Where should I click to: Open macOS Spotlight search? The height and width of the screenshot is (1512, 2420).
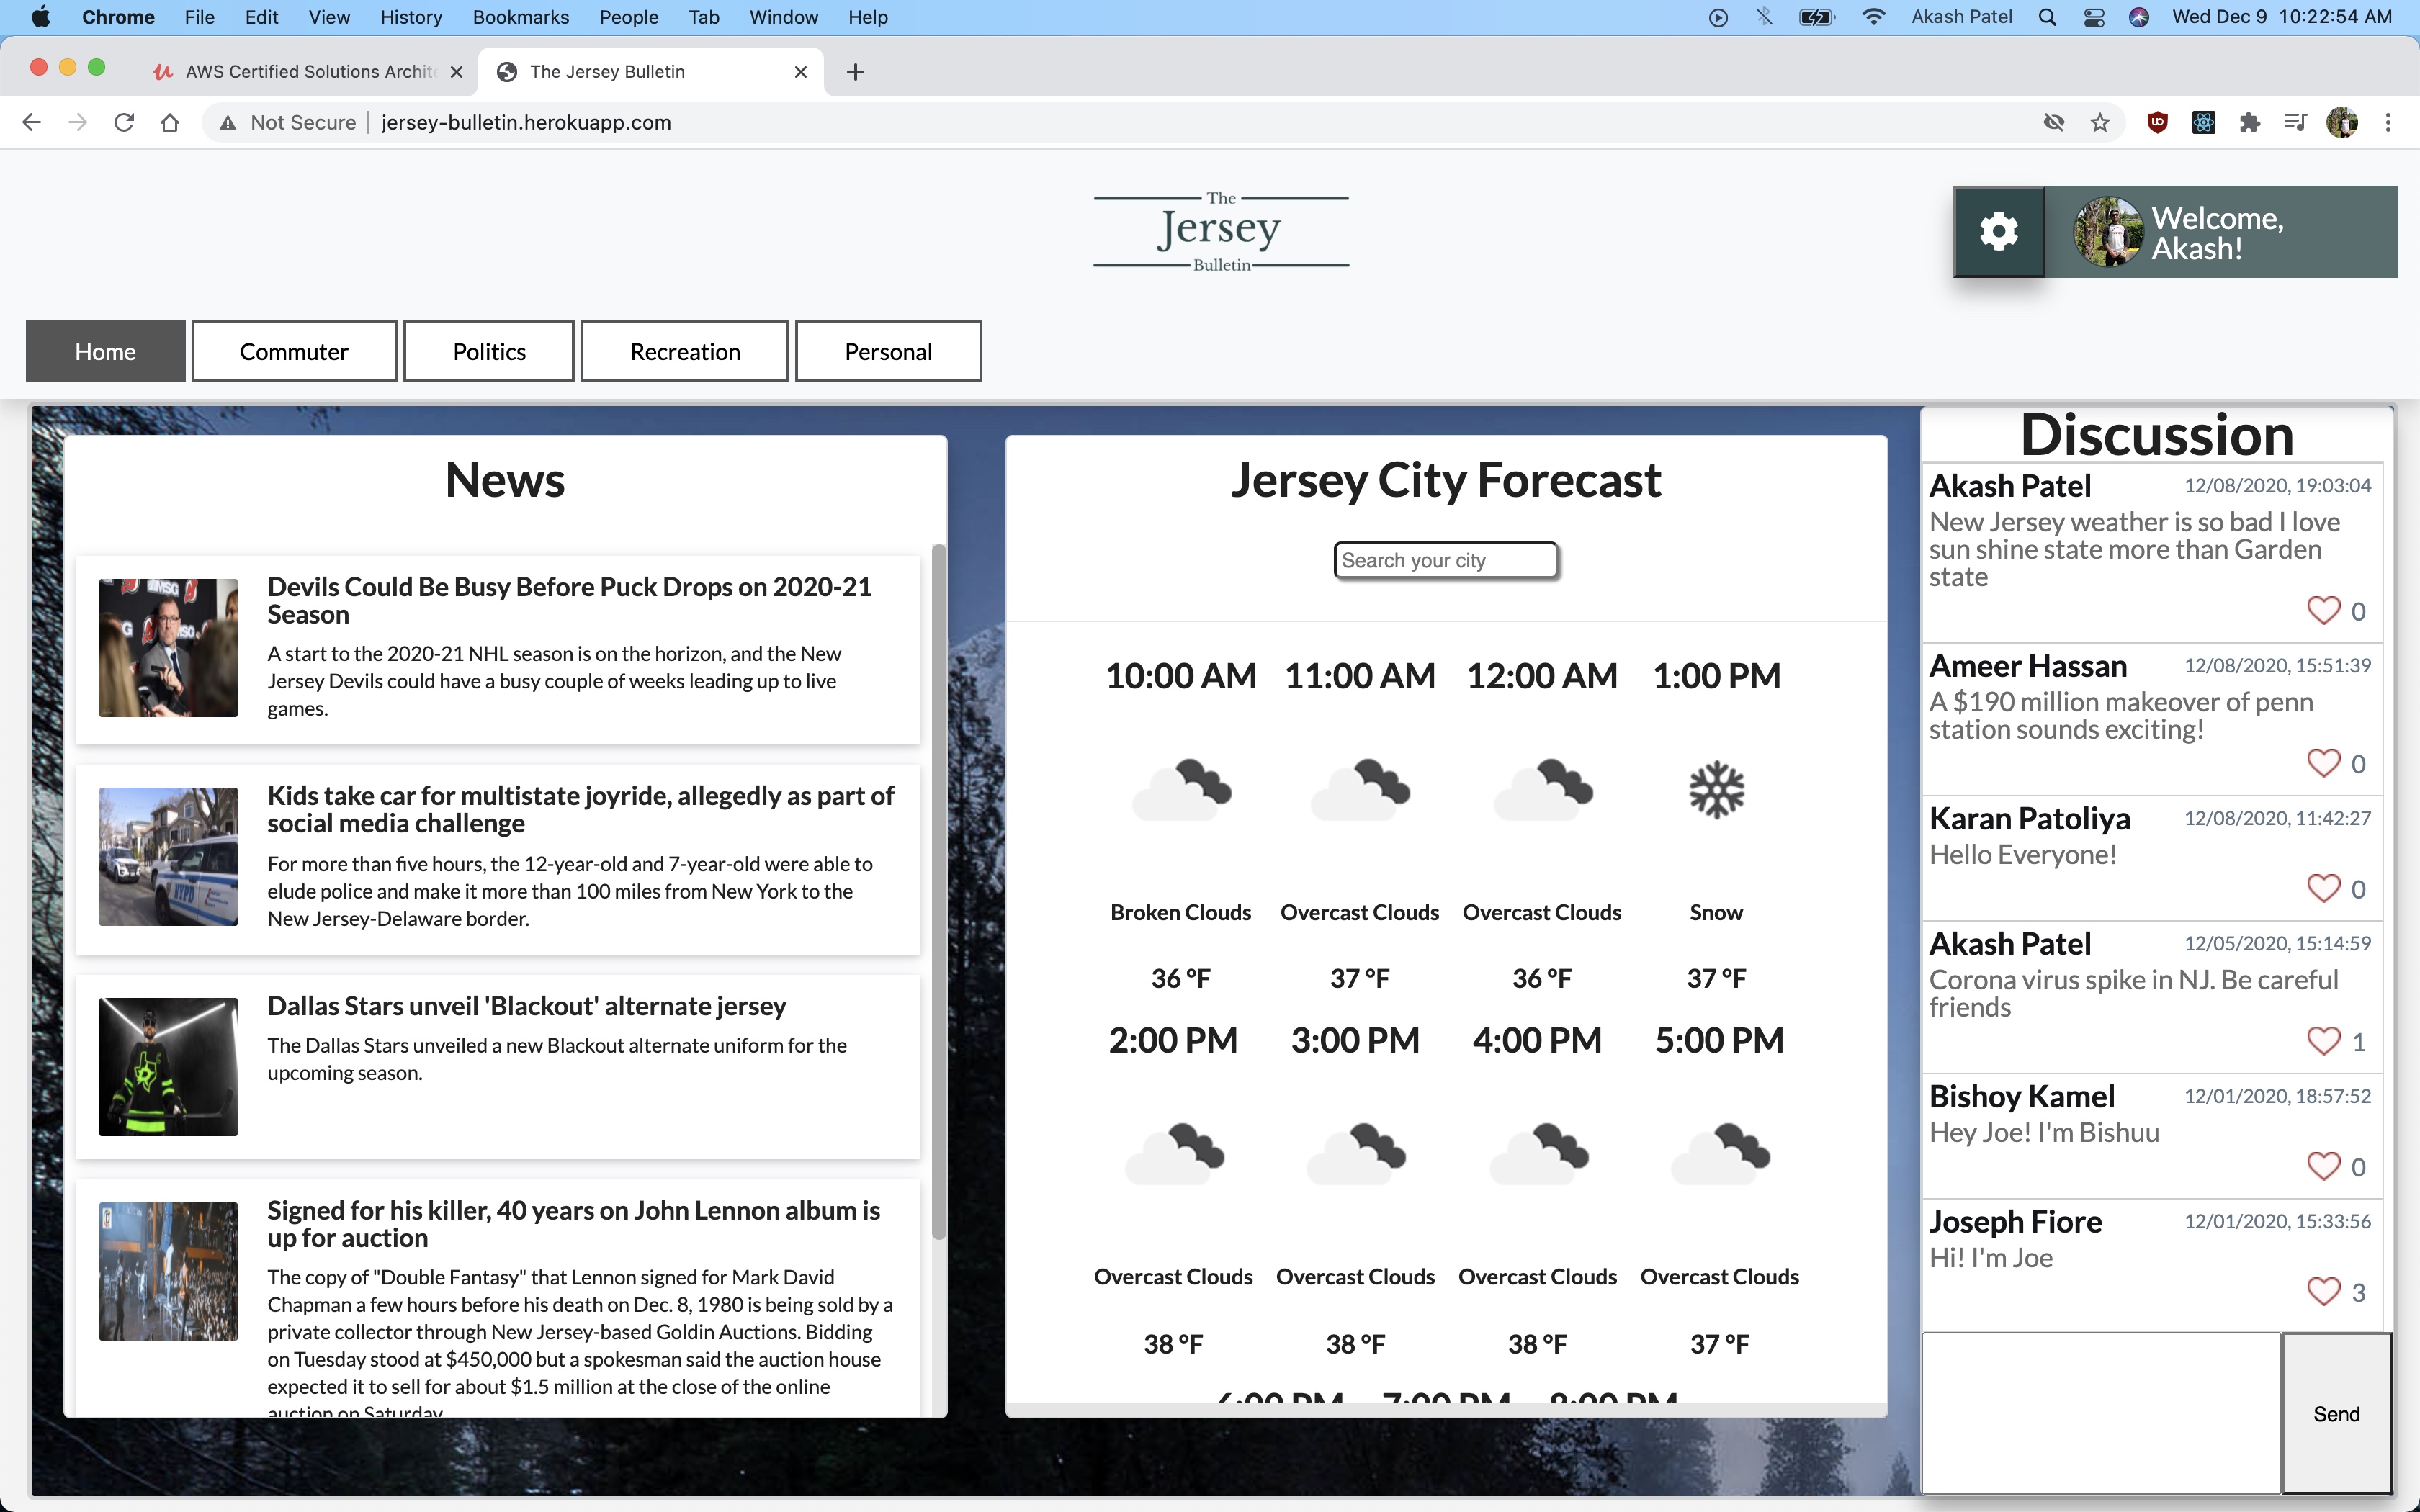[2047, 17]
